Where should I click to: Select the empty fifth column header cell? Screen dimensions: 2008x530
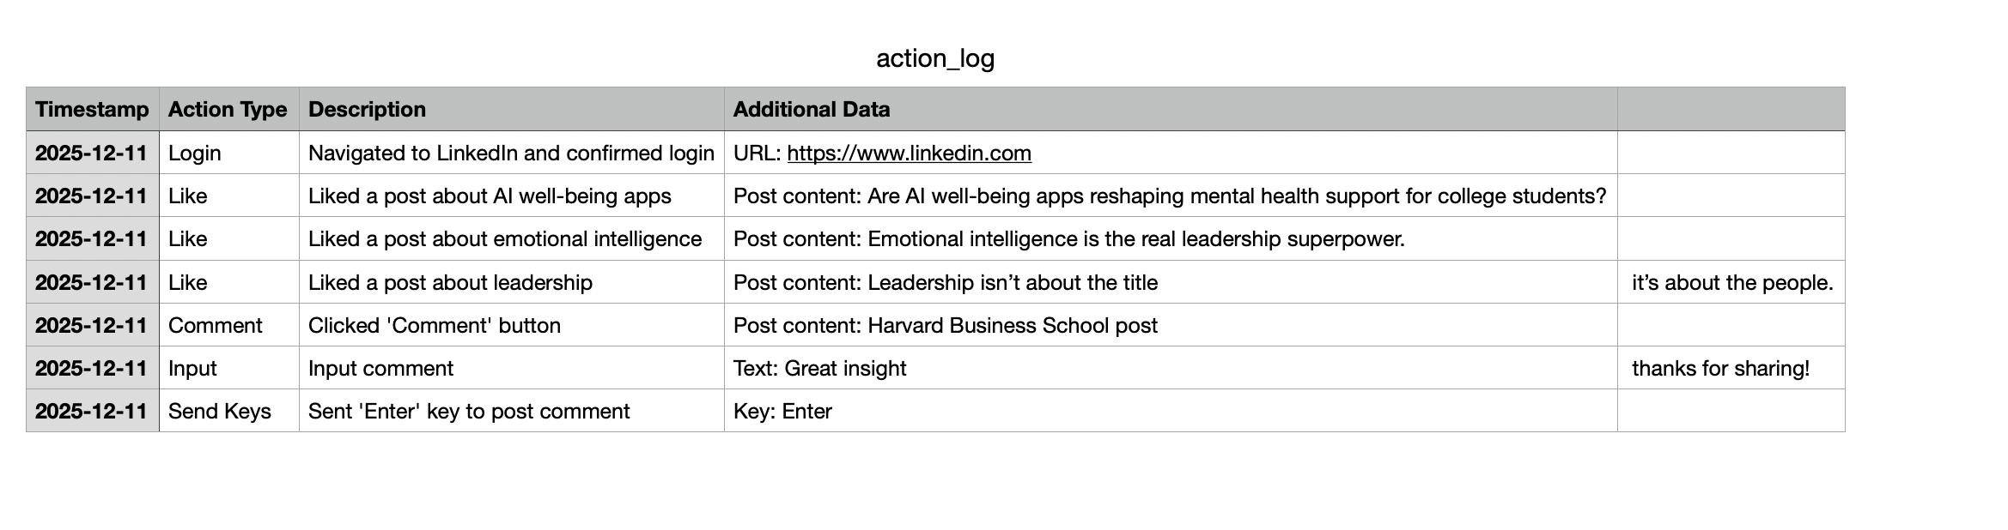[x=1731, y=109]
